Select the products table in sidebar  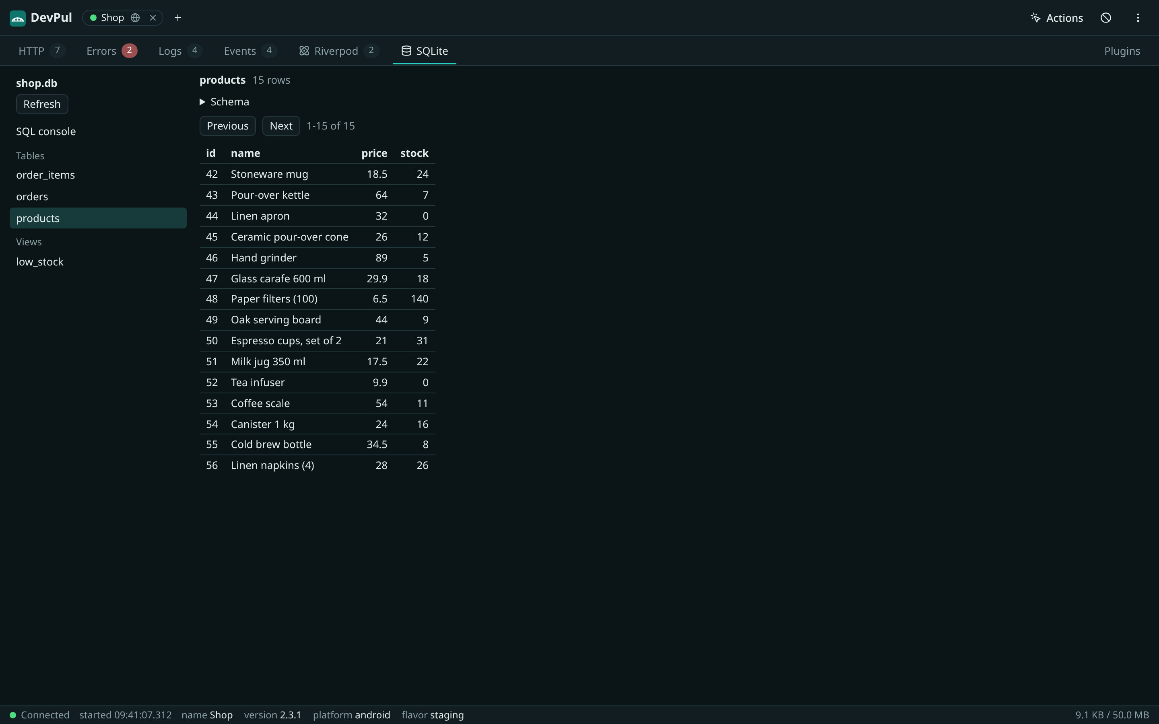[98, 218]
